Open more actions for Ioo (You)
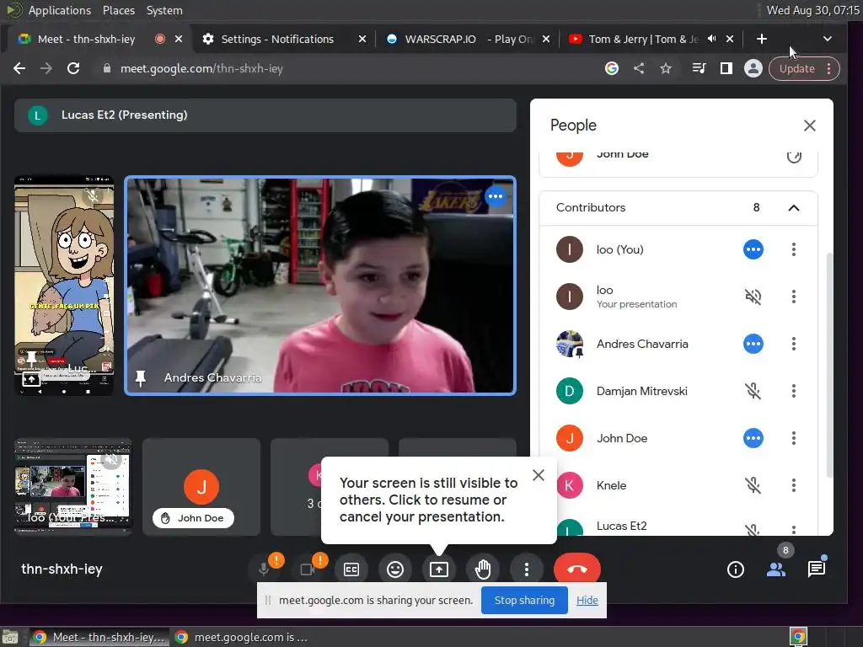This screenshot has width=863, height=647. click(794, 249)
